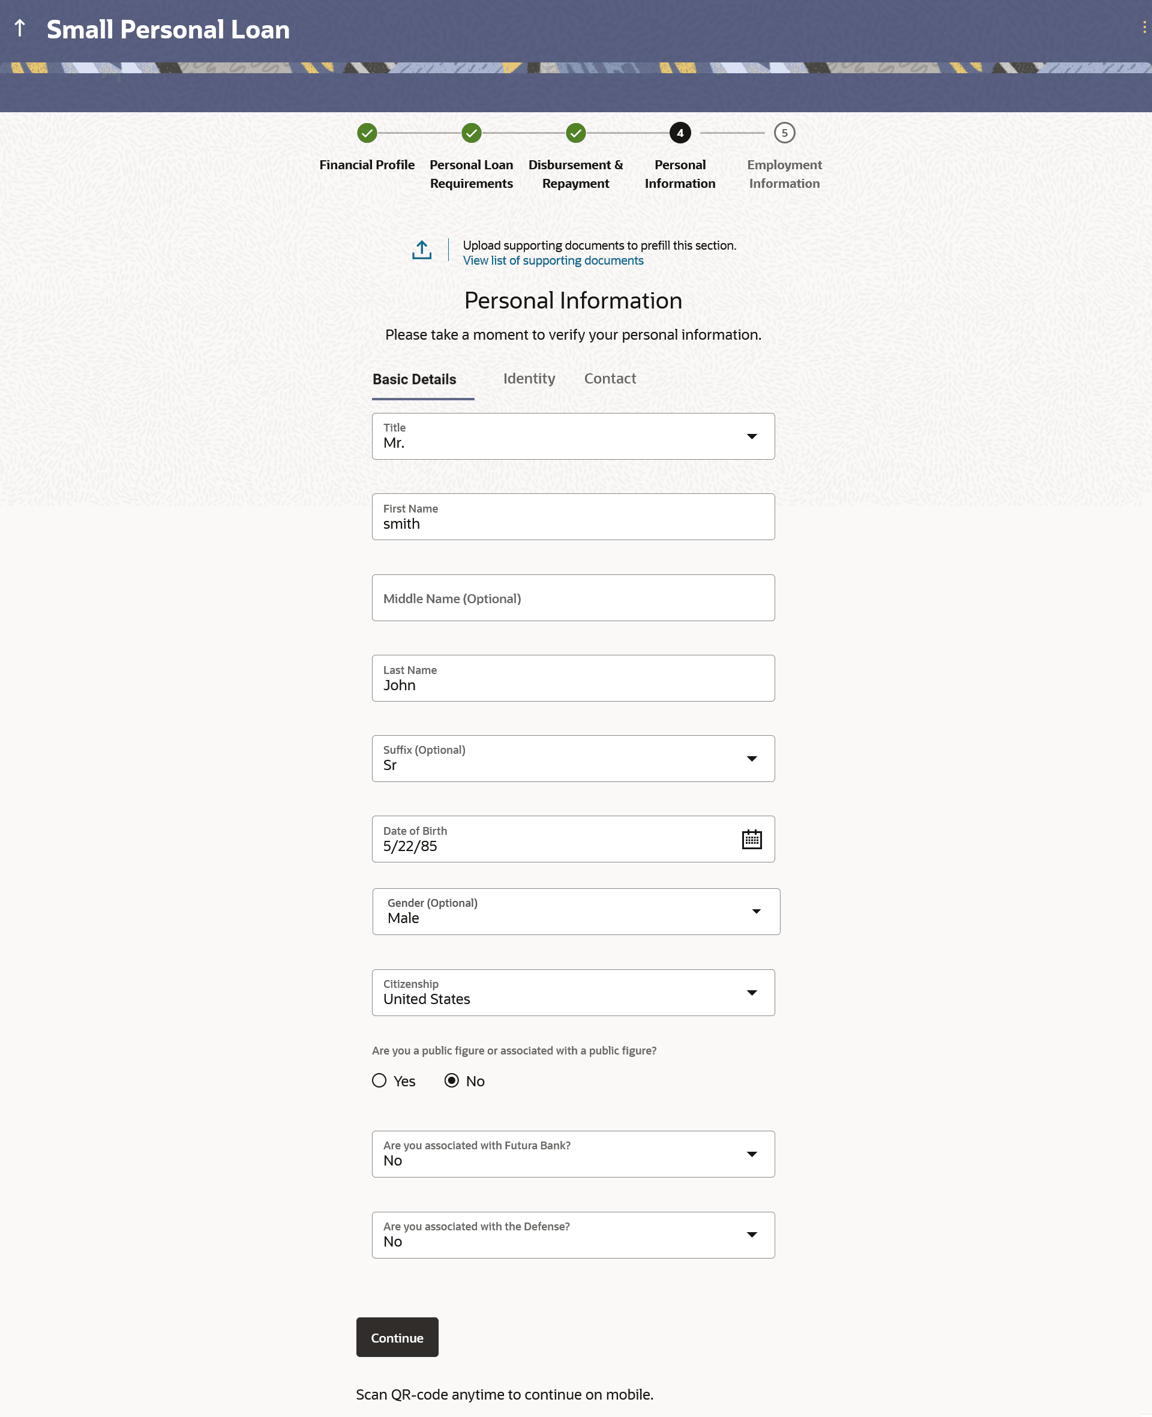Select Yes for public figure question
The width and height of the screenshot is (1152, 1417).
pos(379,1080)
